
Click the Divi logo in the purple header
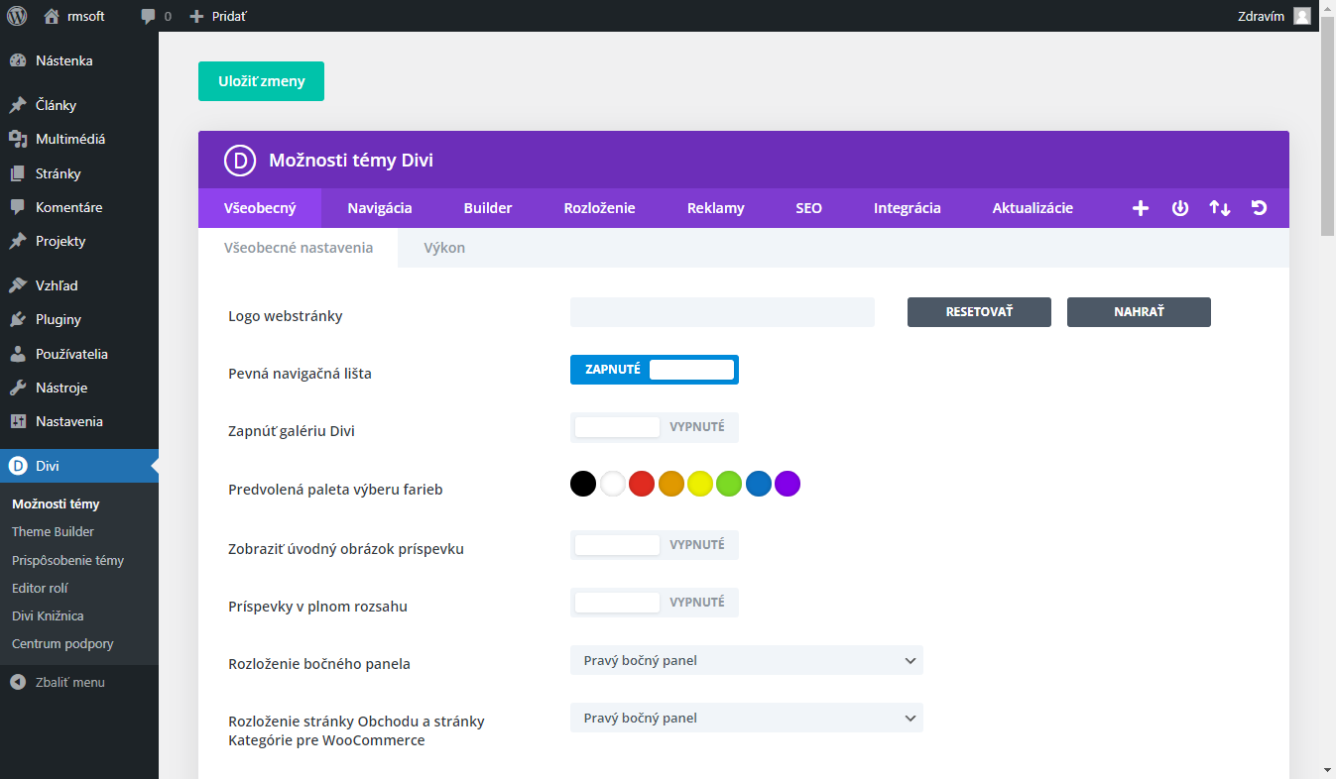tap(240, 160)
